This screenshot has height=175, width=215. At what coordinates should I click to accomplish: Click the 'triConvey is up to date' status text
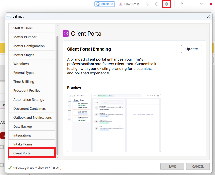tap(37, 168)
